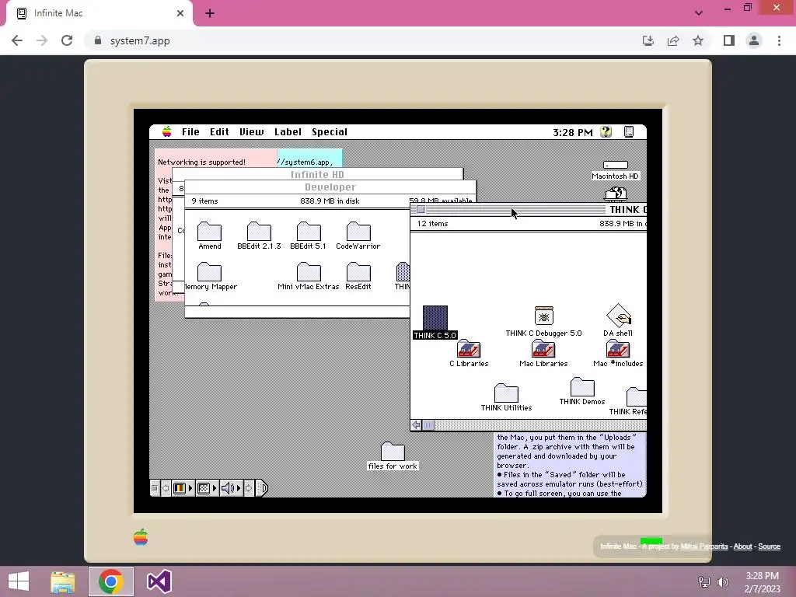Screen dimensions: 796x597
Task: Select the CodeWarrior folder
Action: [x=358, y=232]
